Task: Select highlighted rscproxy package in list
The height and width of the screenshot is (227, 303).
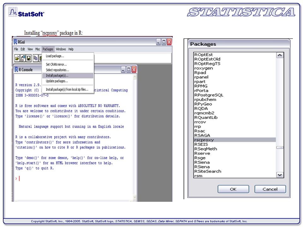Action: [x=235, y=140]
